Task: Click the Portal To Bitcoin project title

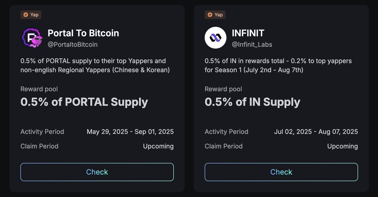Action: pos(83,33)
